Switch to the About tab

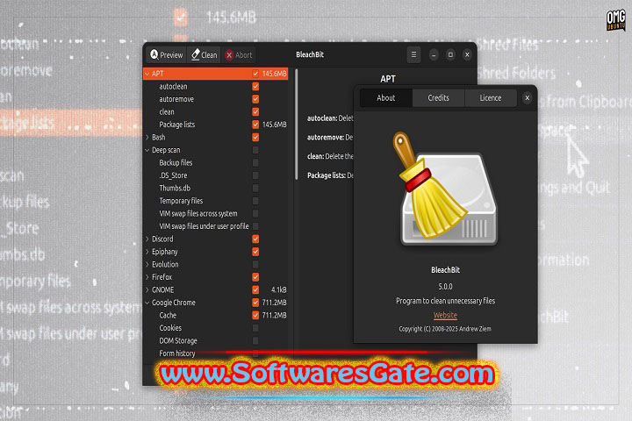pos(385,98)
